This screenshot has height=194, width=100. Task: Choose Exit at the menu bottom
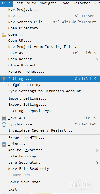coord(50,189)
